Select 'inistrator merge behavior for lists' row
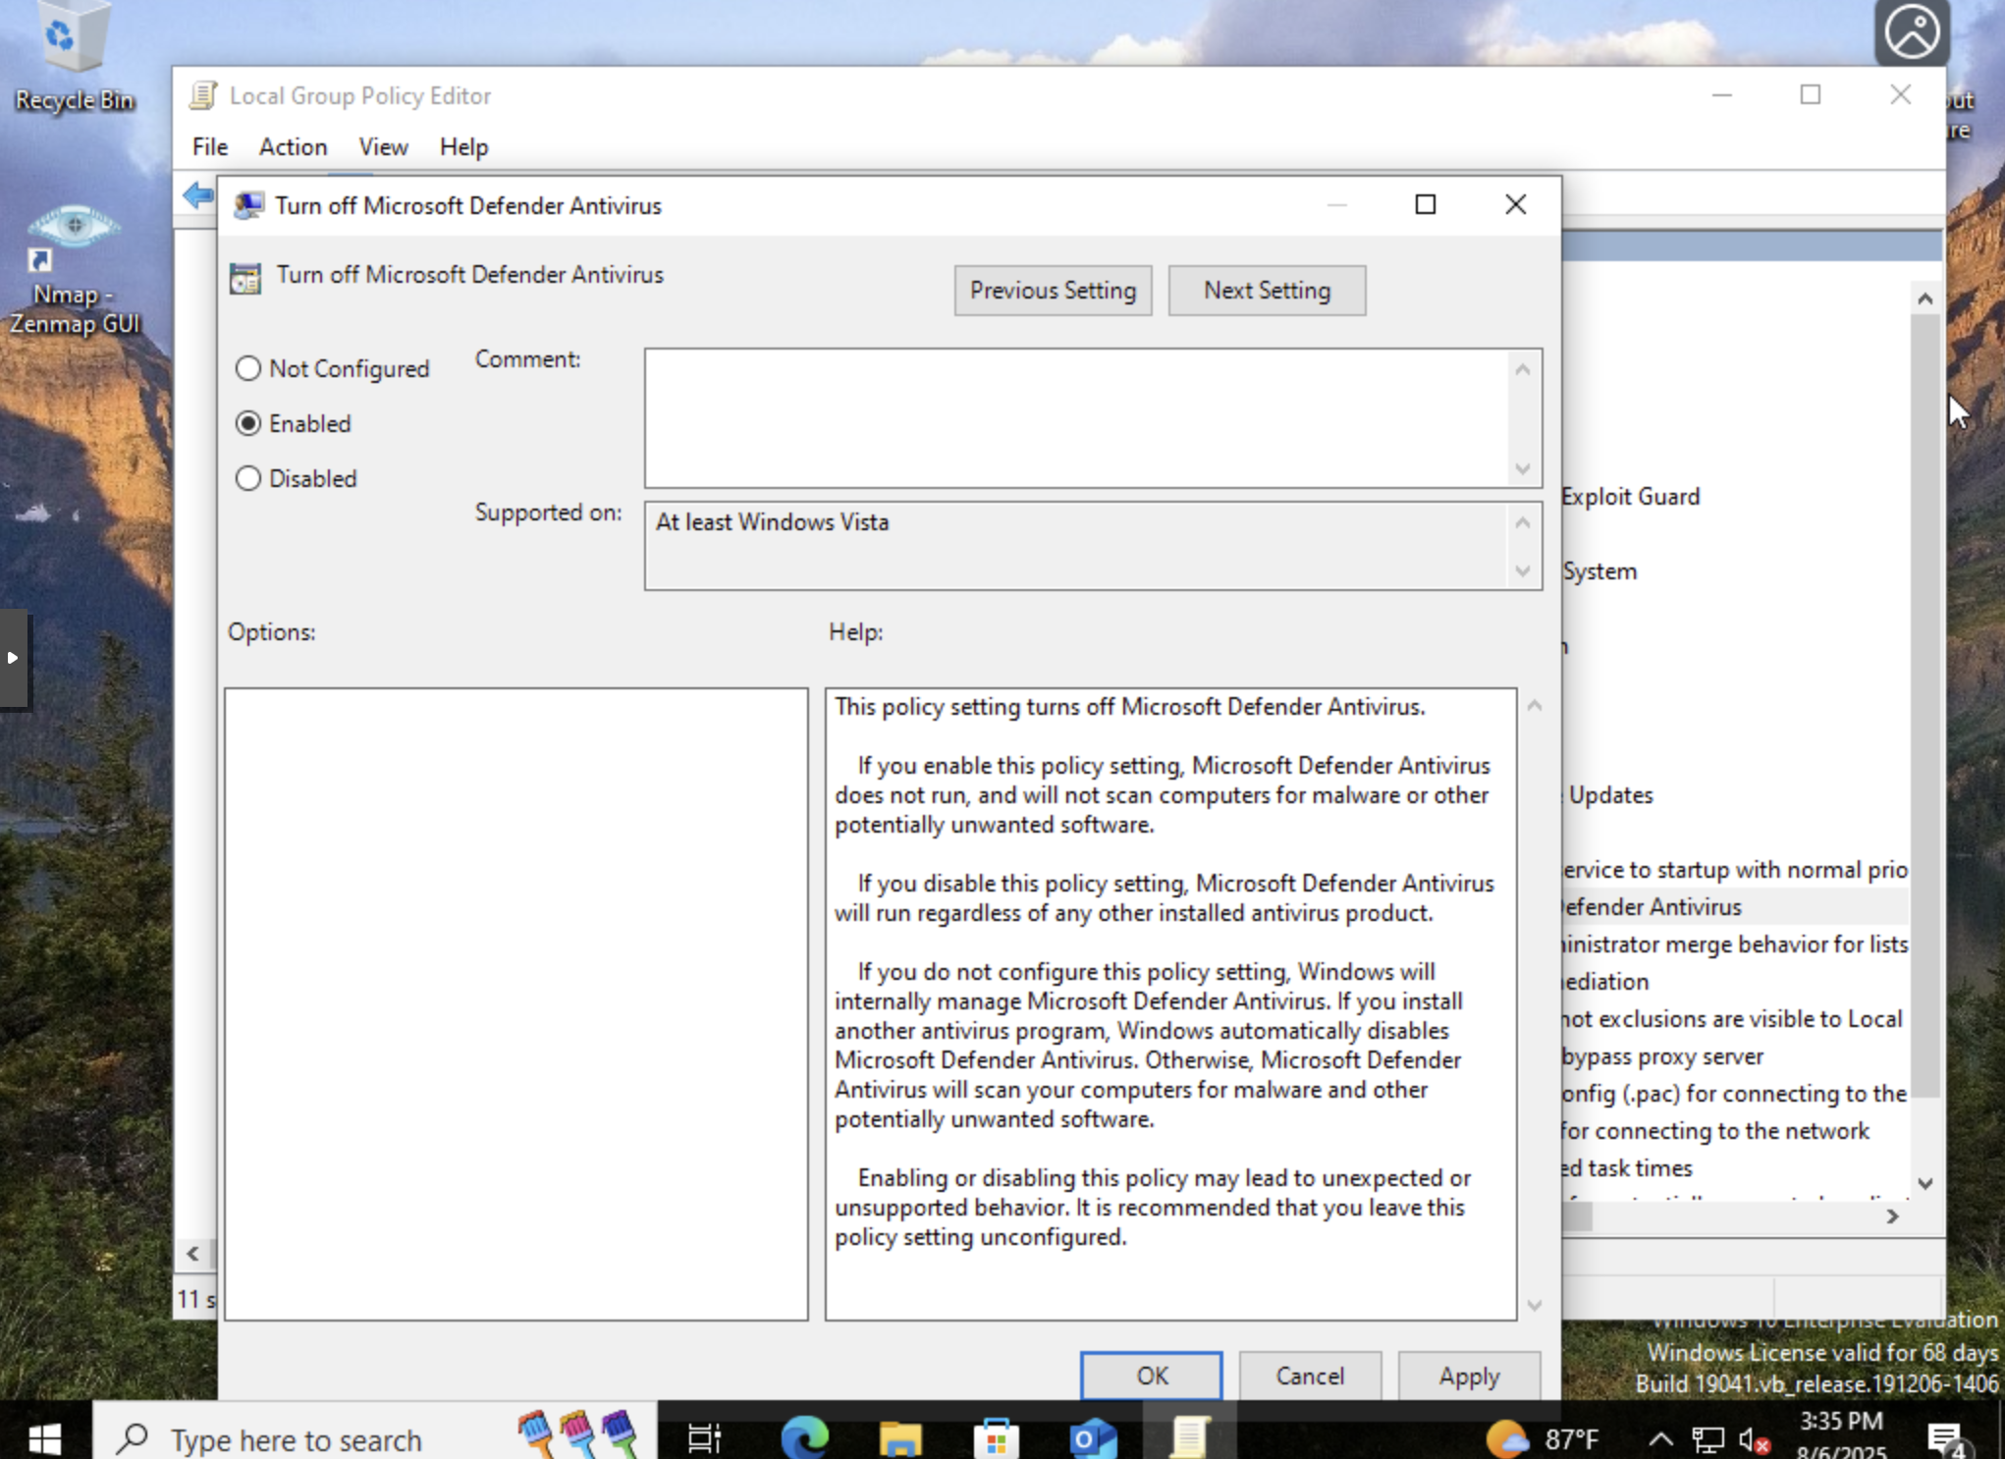Image resolution: width=2005 pixels, height=1459 pixels. (1735, 945)
